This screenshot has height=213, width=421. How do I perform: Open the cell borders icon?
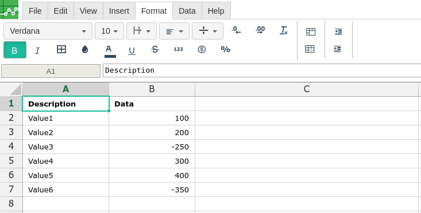(61, 49)
